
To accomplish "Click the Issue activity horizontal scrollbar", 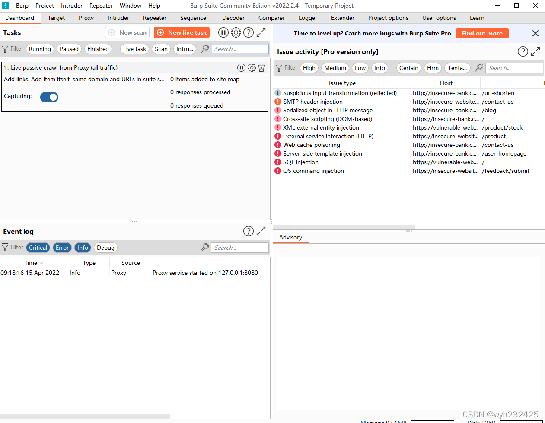I will point(344,227).
